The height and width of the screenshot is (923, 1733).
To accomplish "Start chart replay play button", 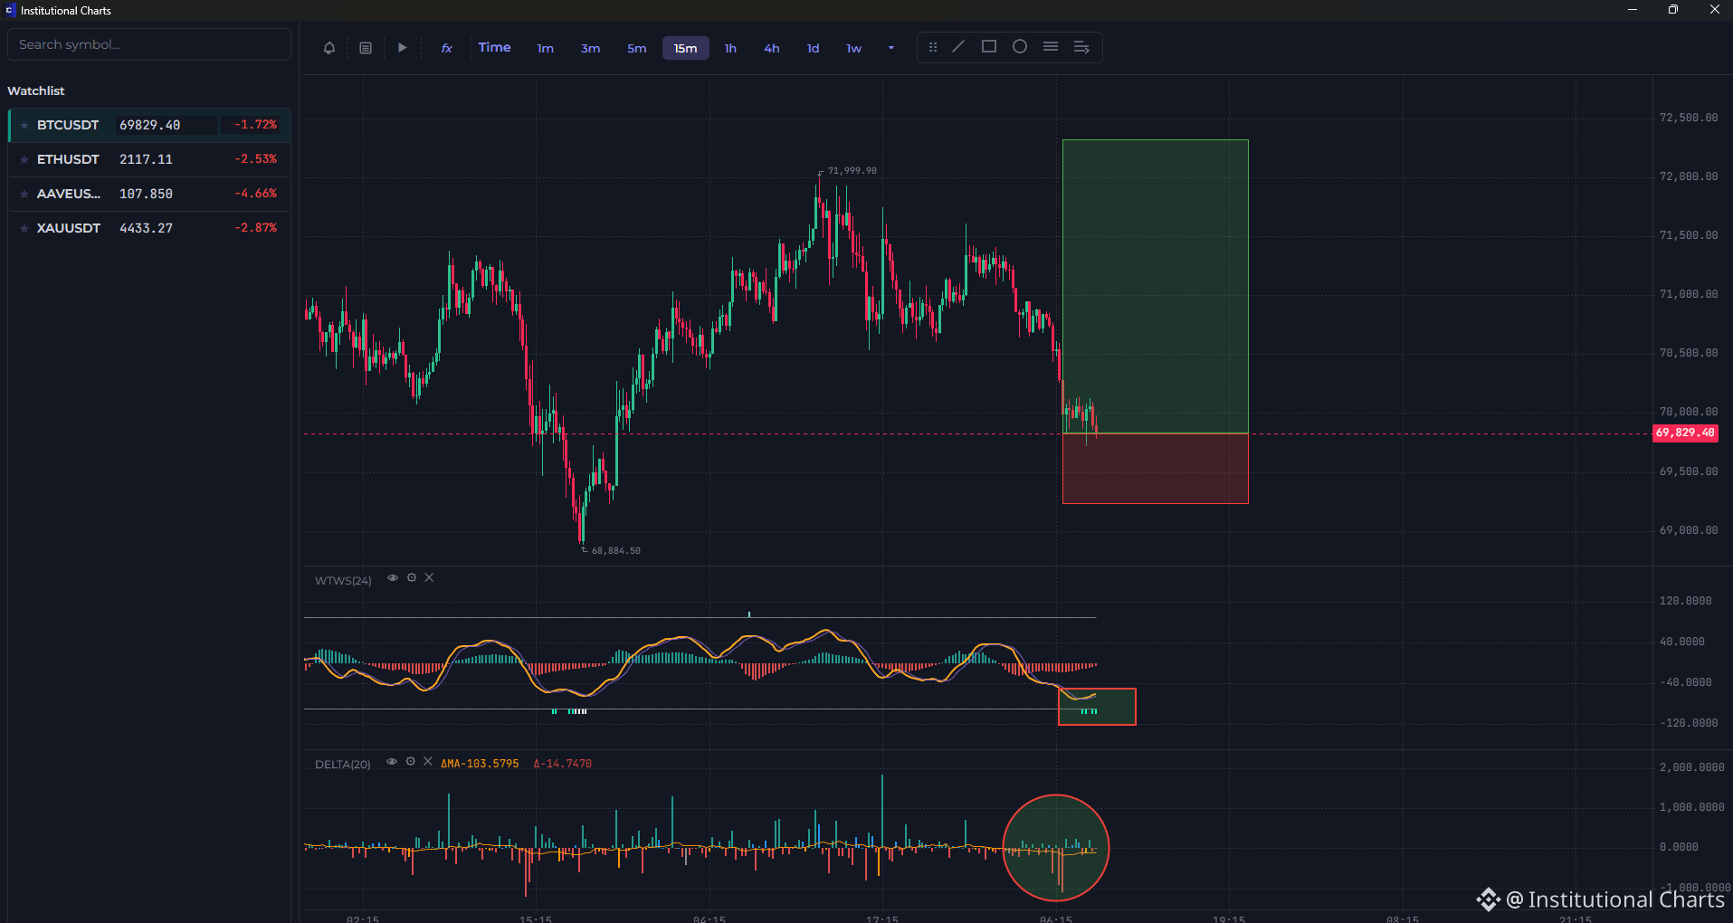I will 403,48.
